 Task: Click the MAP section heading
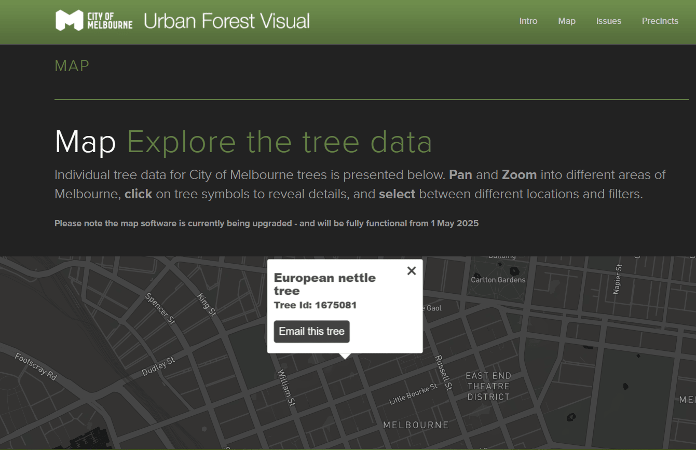point(72,66)
